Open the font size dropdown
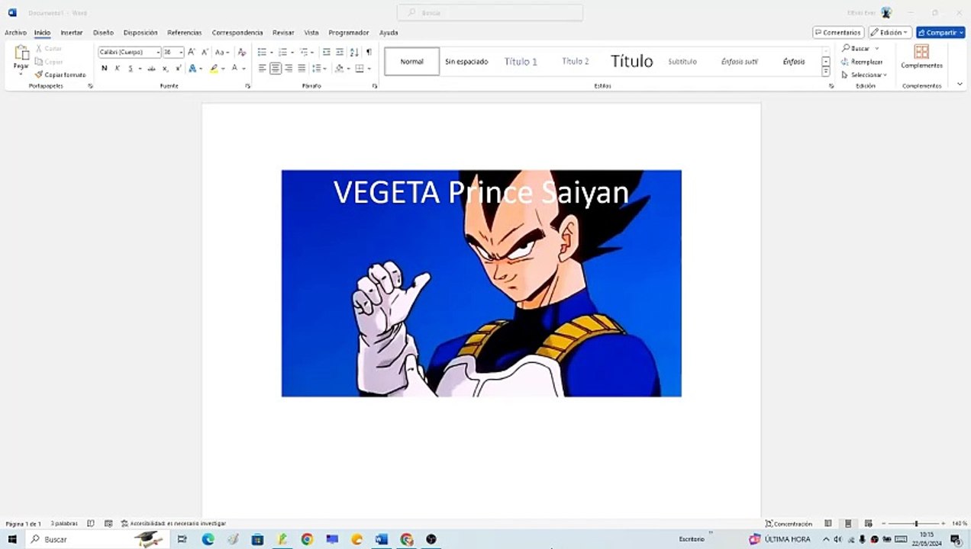971x549 pixels. (x=181, y=52)
